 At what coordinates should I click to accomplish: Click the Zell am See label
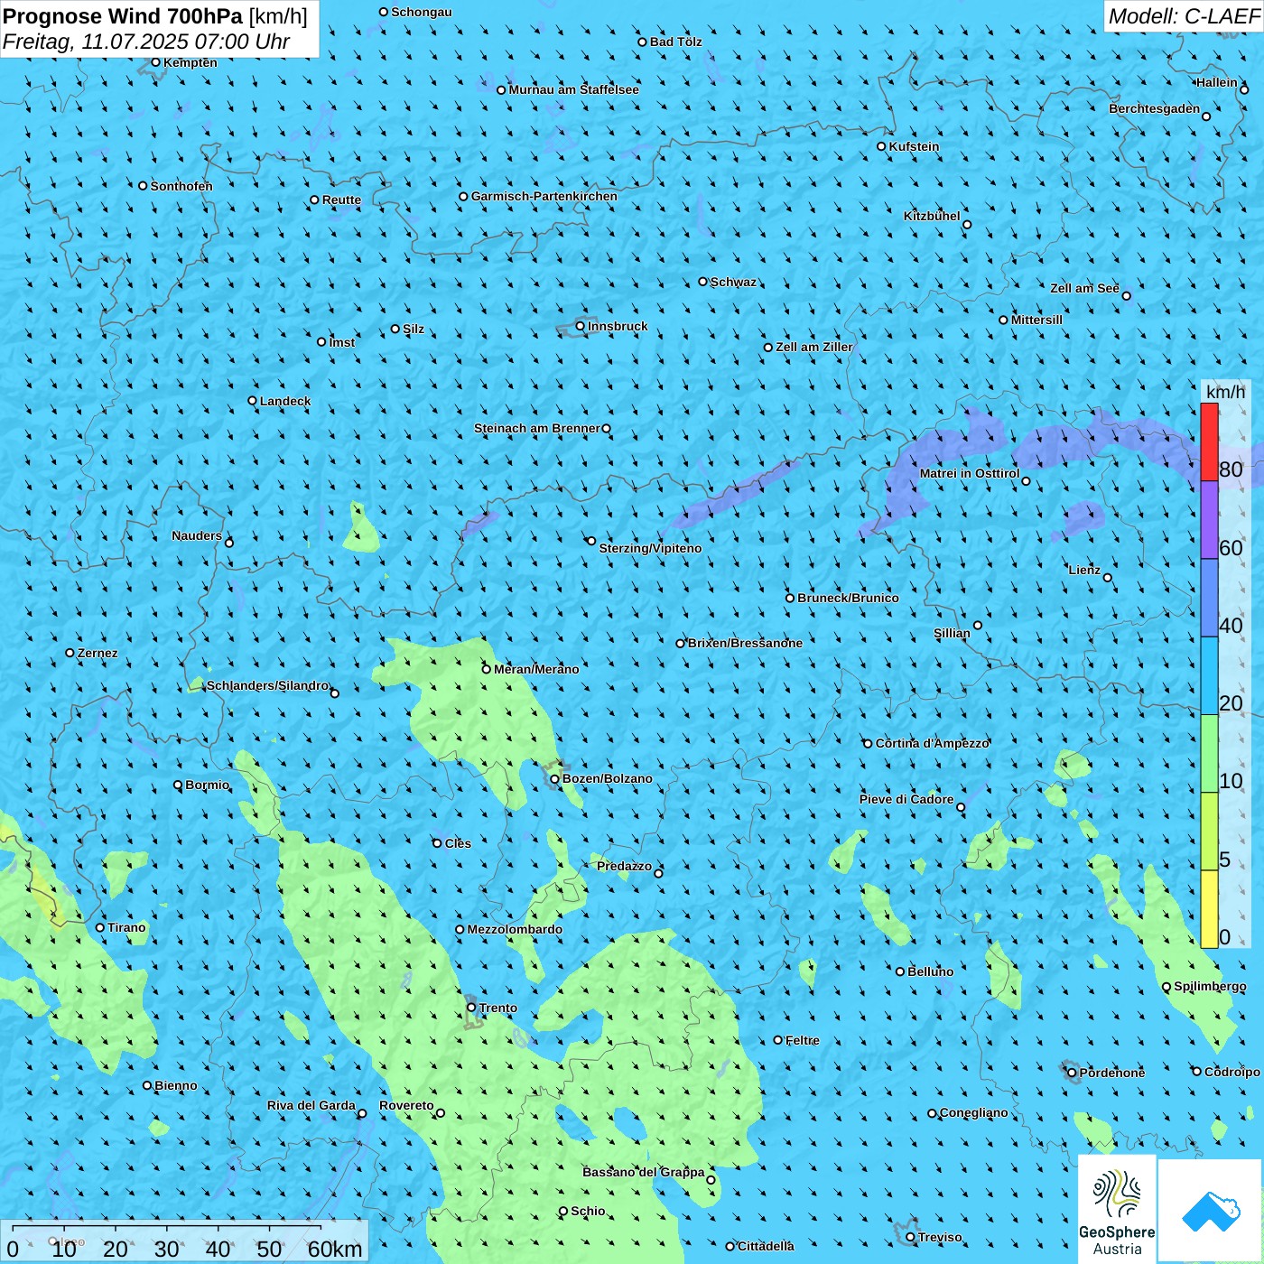[x=1084, y=288]
